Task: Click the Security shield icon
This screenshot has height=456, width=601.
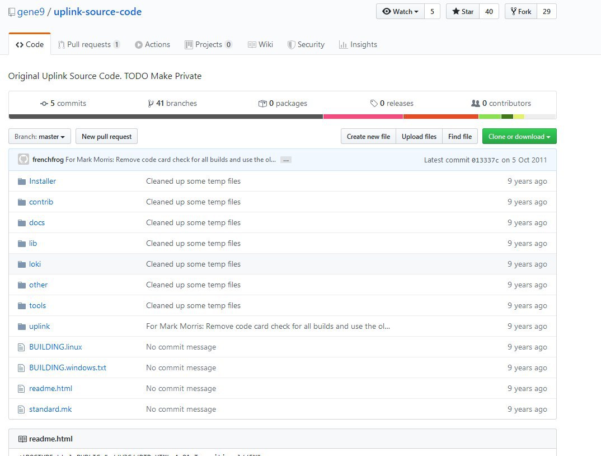Action: 292,45
